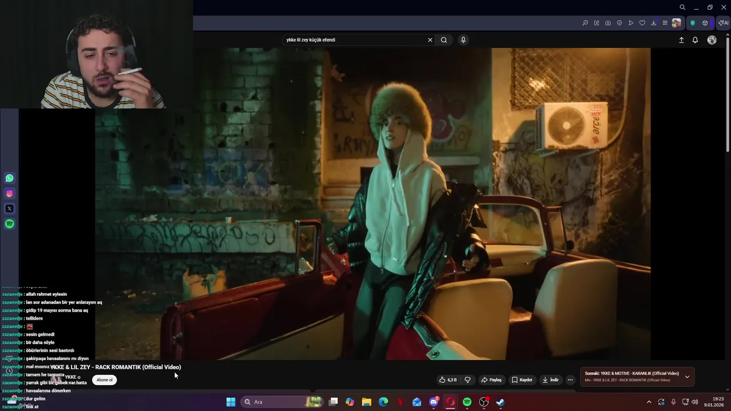This screenshot has height=411, width=731.
Task: Open File Explorer from the taskbar
Action: point(367,402)
